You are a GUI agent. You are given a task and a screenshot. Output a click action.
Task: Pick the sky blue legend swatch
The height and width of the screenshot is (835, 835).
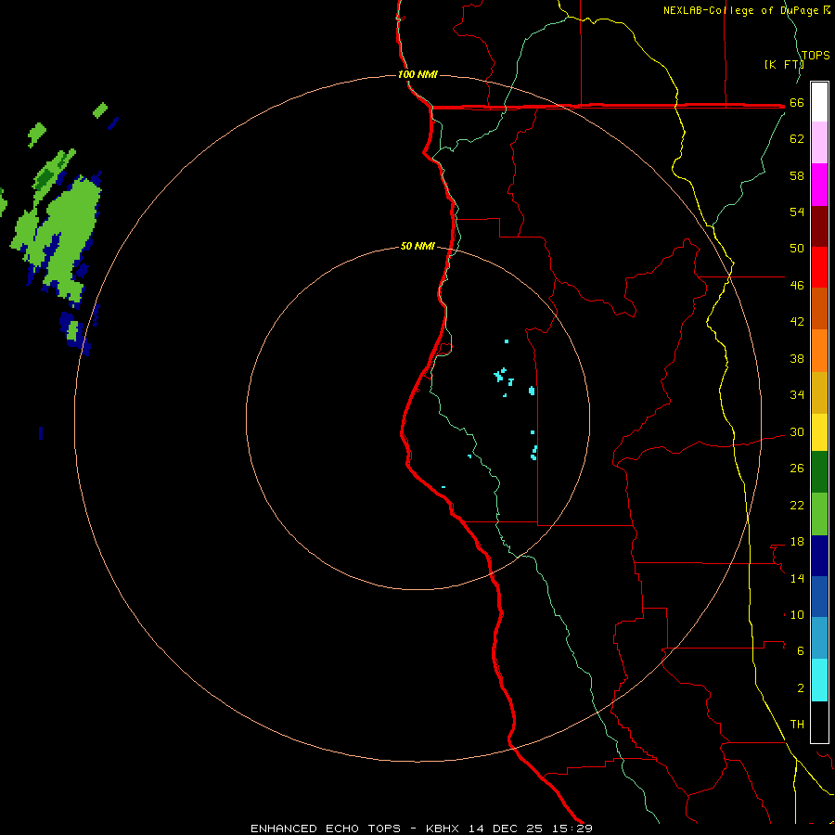(x=819, y=638)
